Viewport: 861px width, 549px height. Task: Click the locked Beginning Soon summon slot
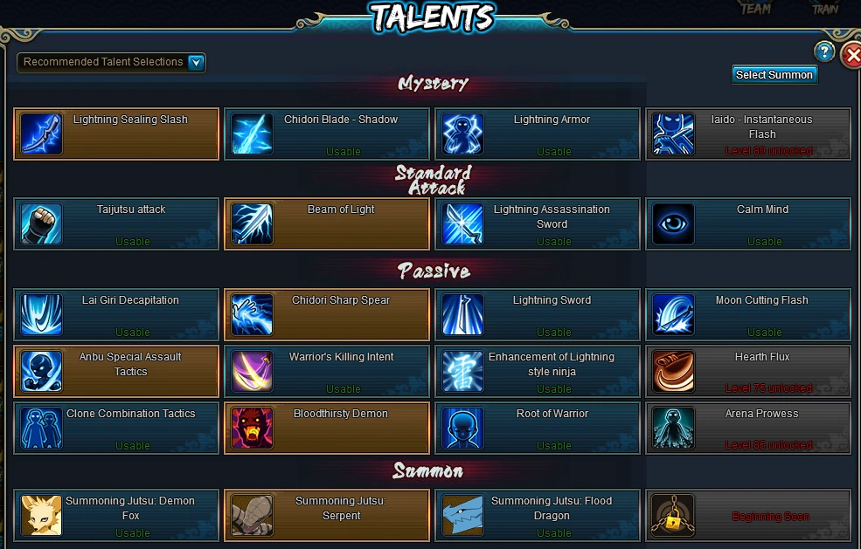pyautogui.click(x=748, y=515)
